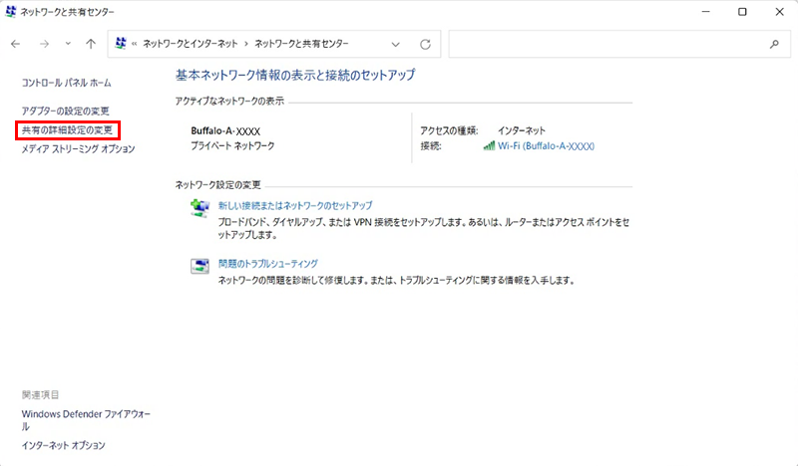The height and width of the screenshot is (466, 798).
Task: Open the recent locations dropdown chevron
Action: pos(67,45)
